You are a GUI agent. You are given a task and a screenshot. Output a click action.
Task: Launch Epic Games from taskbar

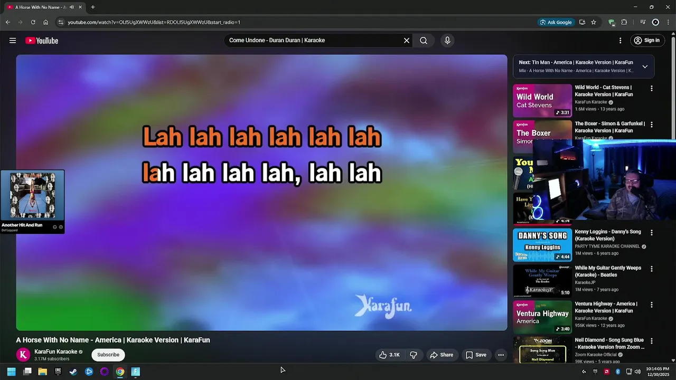(x=58, y=372)
